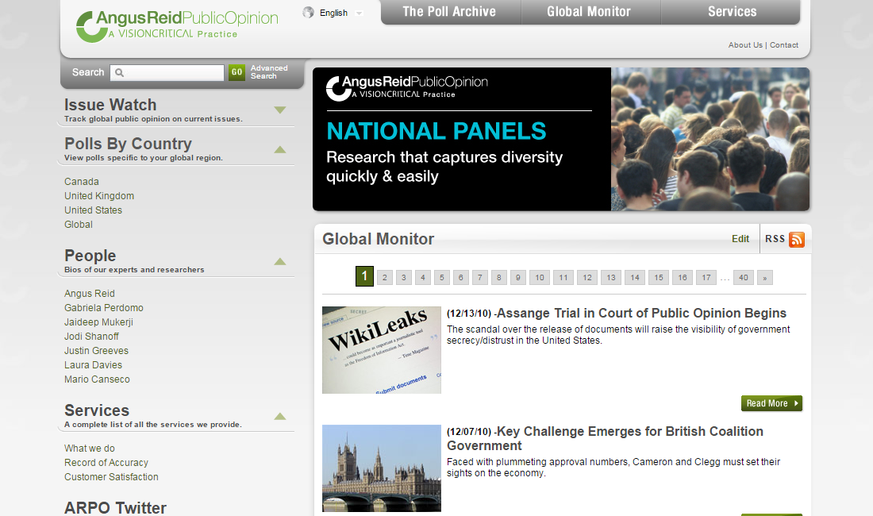Go to page 5 of results
Viewport: 873px width, 516px height.
click(x=442, y=277)
